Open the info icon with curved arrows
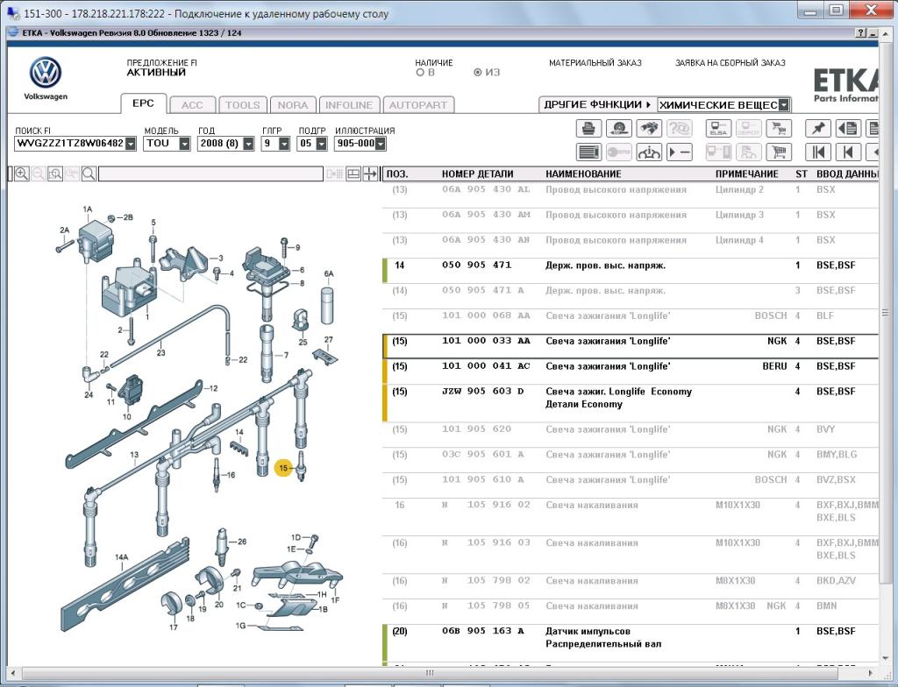The image size is (898, 687). 649,152
